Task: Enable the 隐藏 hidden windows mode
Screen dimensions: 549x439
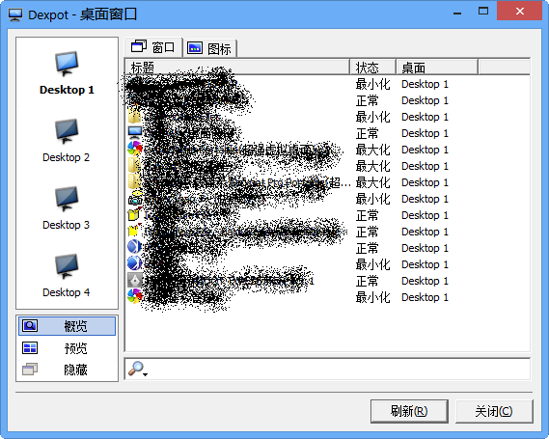Action: (x=67, y=370)
